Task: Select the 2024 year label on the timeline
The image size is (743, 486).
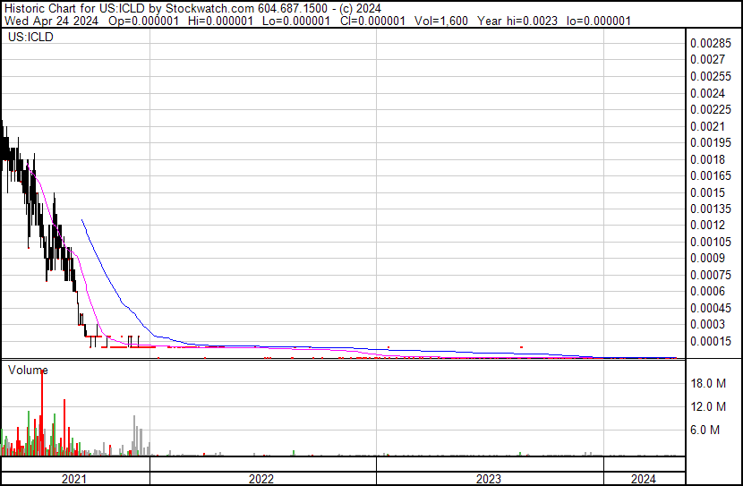Action: point(643,479)
